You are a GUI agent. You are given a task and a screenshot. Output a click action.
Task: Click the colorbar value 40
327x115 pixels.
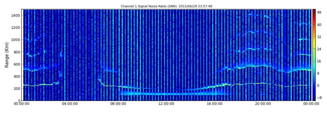pyautogui.click(x=319, y=25)
